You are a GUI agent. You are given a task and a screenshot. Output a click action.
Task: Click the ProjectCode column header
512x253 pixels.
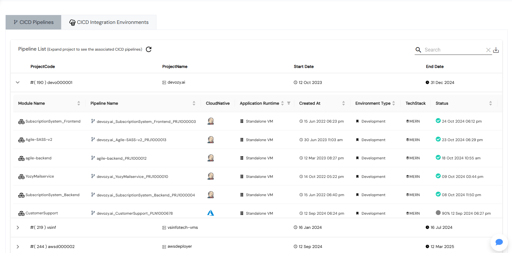(x=43, y=67)
